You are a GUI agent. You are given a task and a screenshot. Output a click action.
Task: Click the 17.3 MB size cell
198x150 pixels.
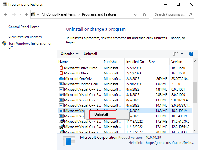[x=162, y=122]
